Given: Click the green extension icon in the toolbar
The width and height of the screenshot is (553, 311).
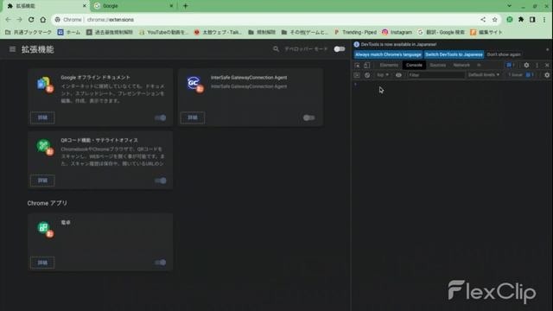Looking at the screenshot, I should tap(510, 20).
